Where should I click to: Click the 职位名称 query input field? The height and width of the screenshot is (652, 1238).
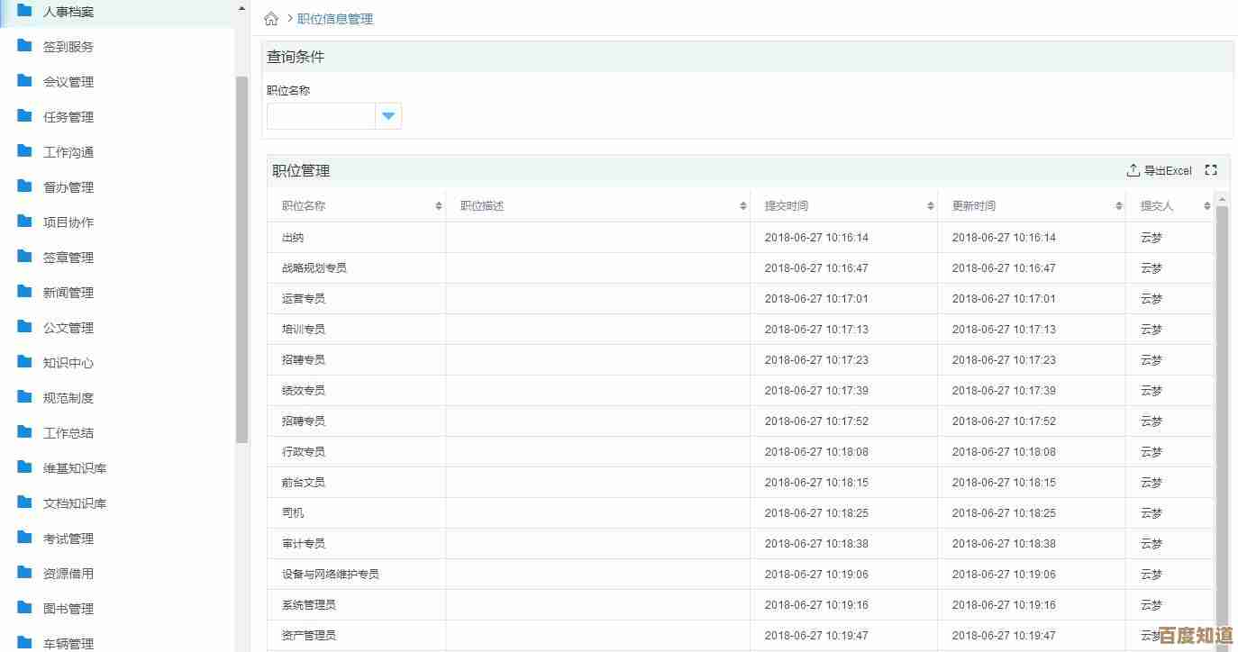click(x=321, y=116)
